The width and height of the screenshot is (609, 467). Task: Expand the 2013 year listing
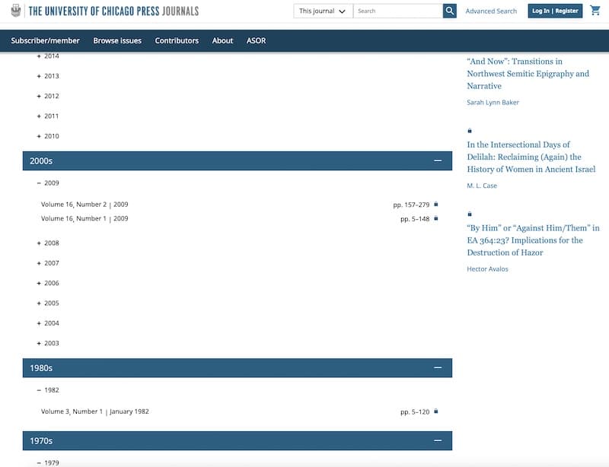(48, 76)
